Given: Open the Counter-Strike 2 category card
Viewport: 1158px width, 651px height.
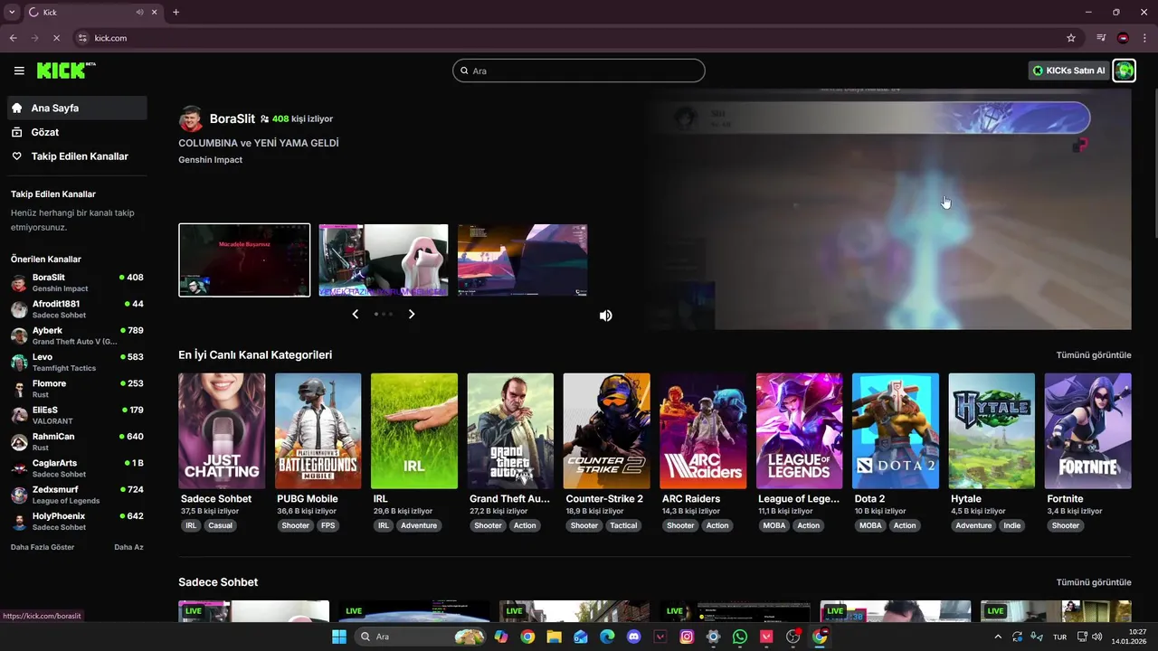Looking at the screenshot, I should (606, 431).
